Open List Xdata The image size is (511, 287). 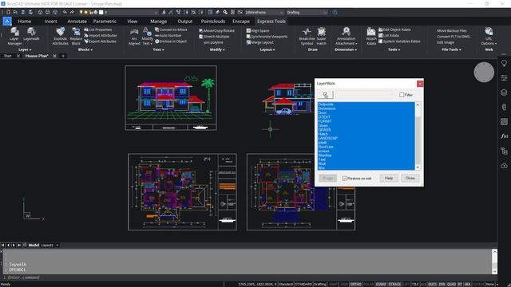pyautogui.click(x=389, y=35)
